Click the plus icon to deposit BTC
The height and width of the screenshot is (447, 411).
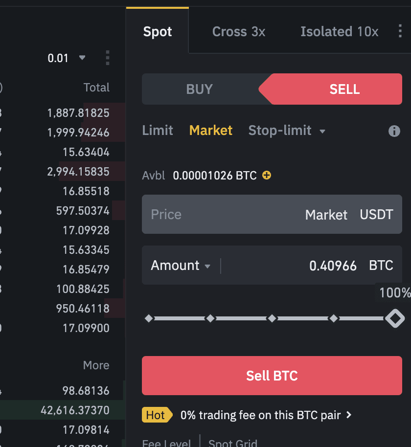[267, 175]
